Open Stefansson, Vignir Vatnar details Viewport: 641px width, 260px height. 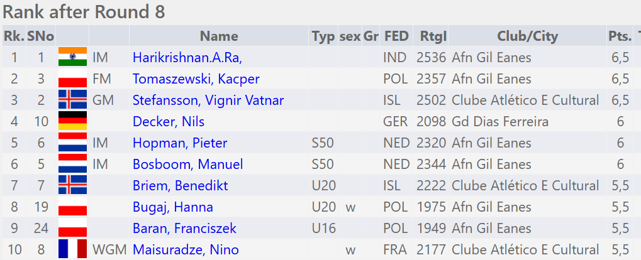click(x=208, y=100)
